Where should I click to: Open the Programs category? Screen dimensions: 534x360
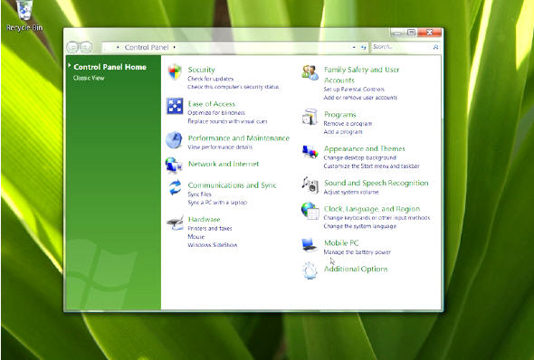[x=340, y=115]
